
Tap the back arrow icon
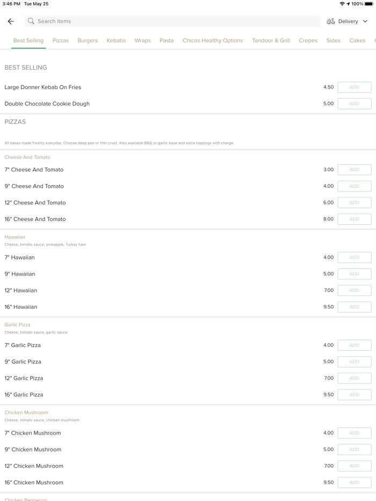[11, 21]
